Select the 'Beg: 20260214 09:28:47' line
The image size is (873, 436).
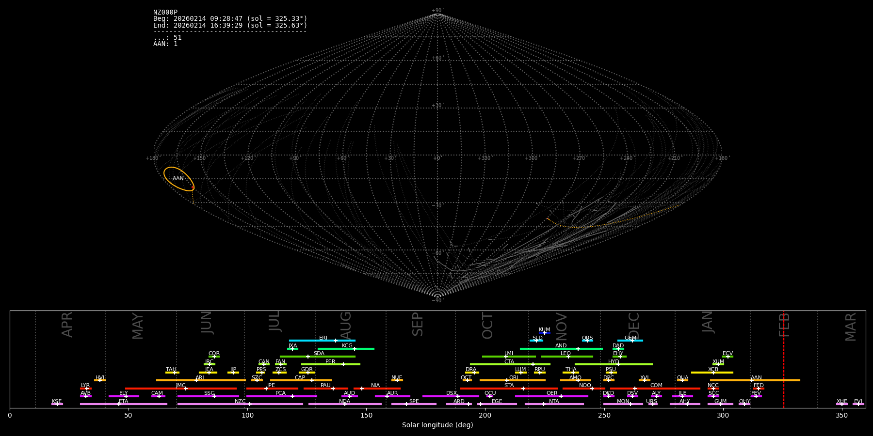click(x=230, y=19)
